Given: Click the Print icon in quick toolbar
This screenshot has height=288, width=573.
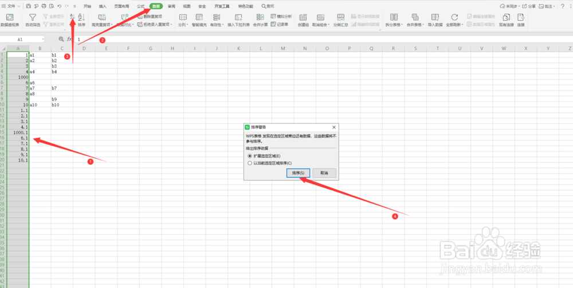Looking at the screenshot, I should click(44, 6).
